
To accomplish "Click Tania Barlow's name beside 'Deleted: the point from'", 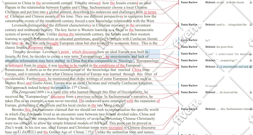I will click(x=189, y=47).
